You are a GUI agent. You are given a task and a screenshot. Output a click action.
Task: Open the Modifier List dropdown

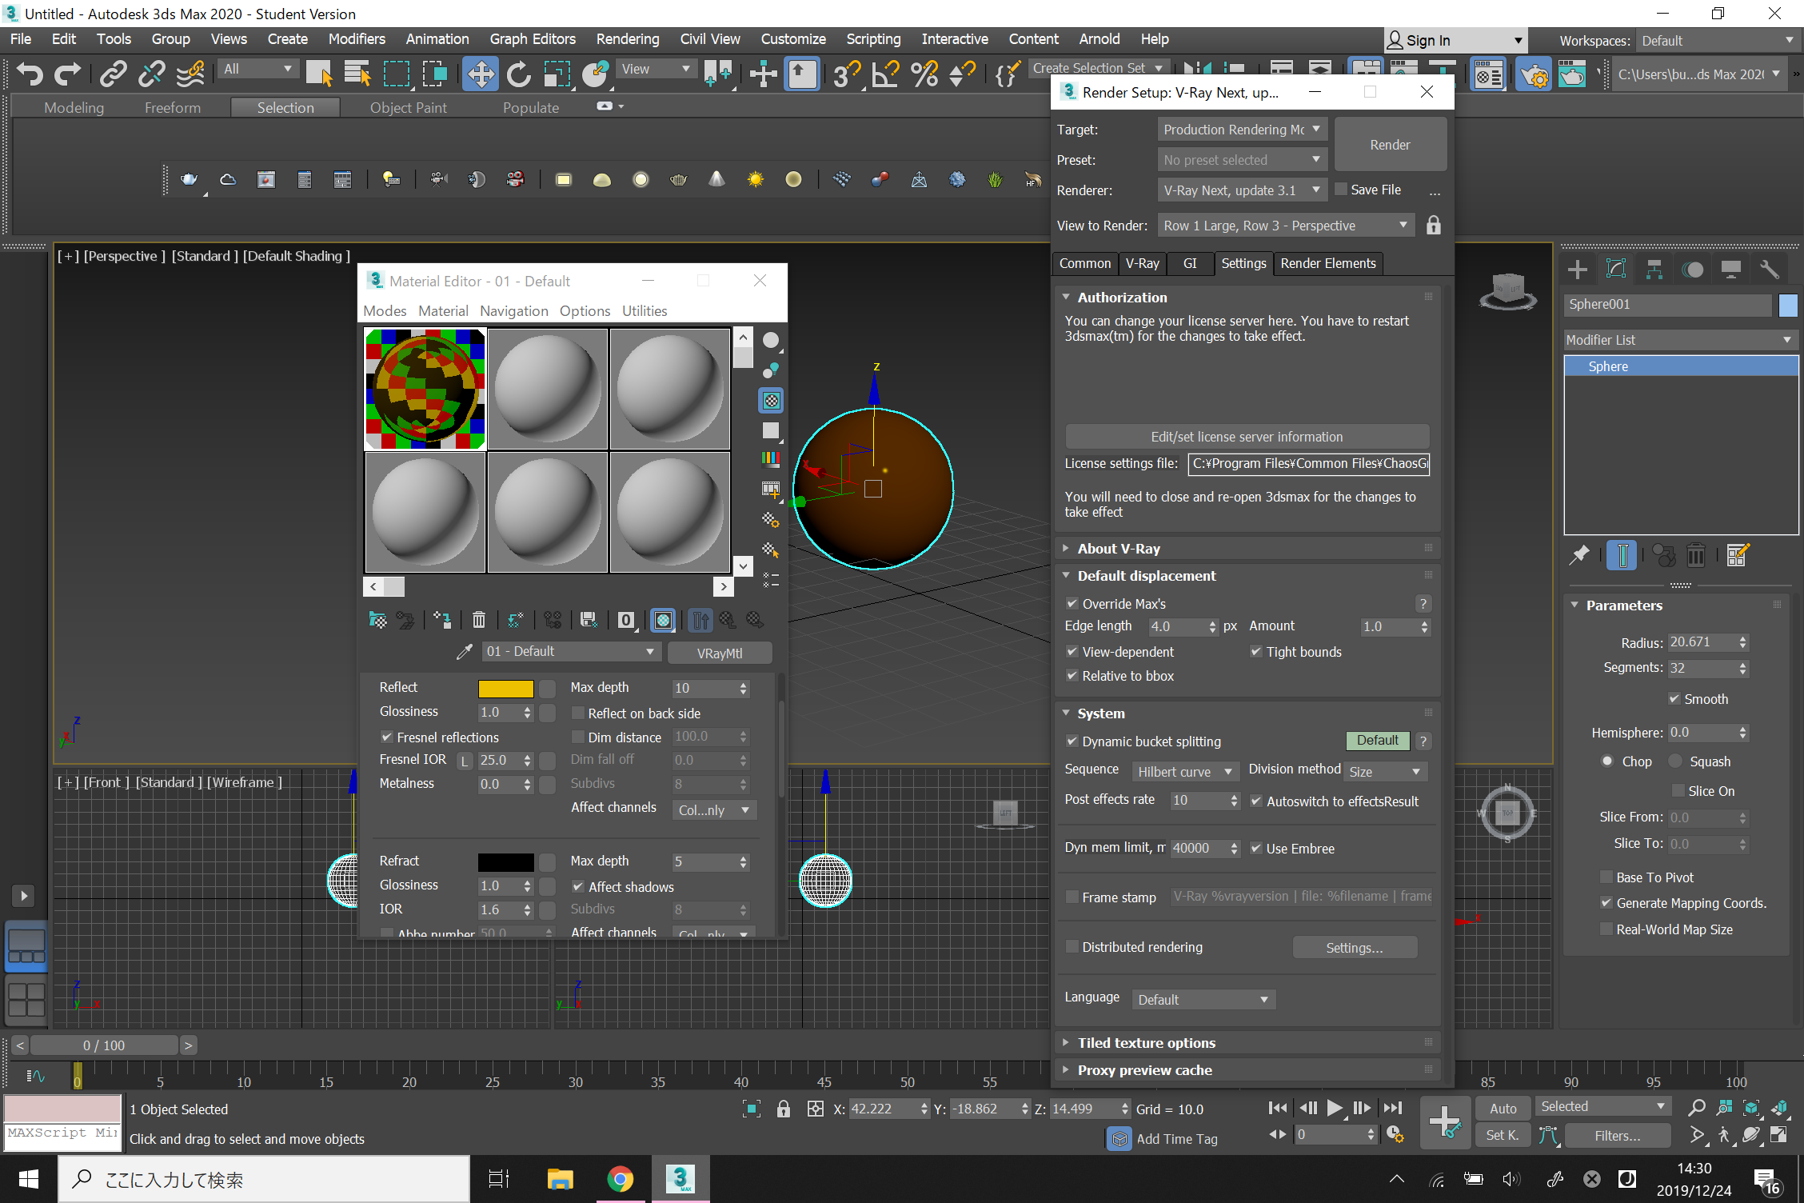1788,339
